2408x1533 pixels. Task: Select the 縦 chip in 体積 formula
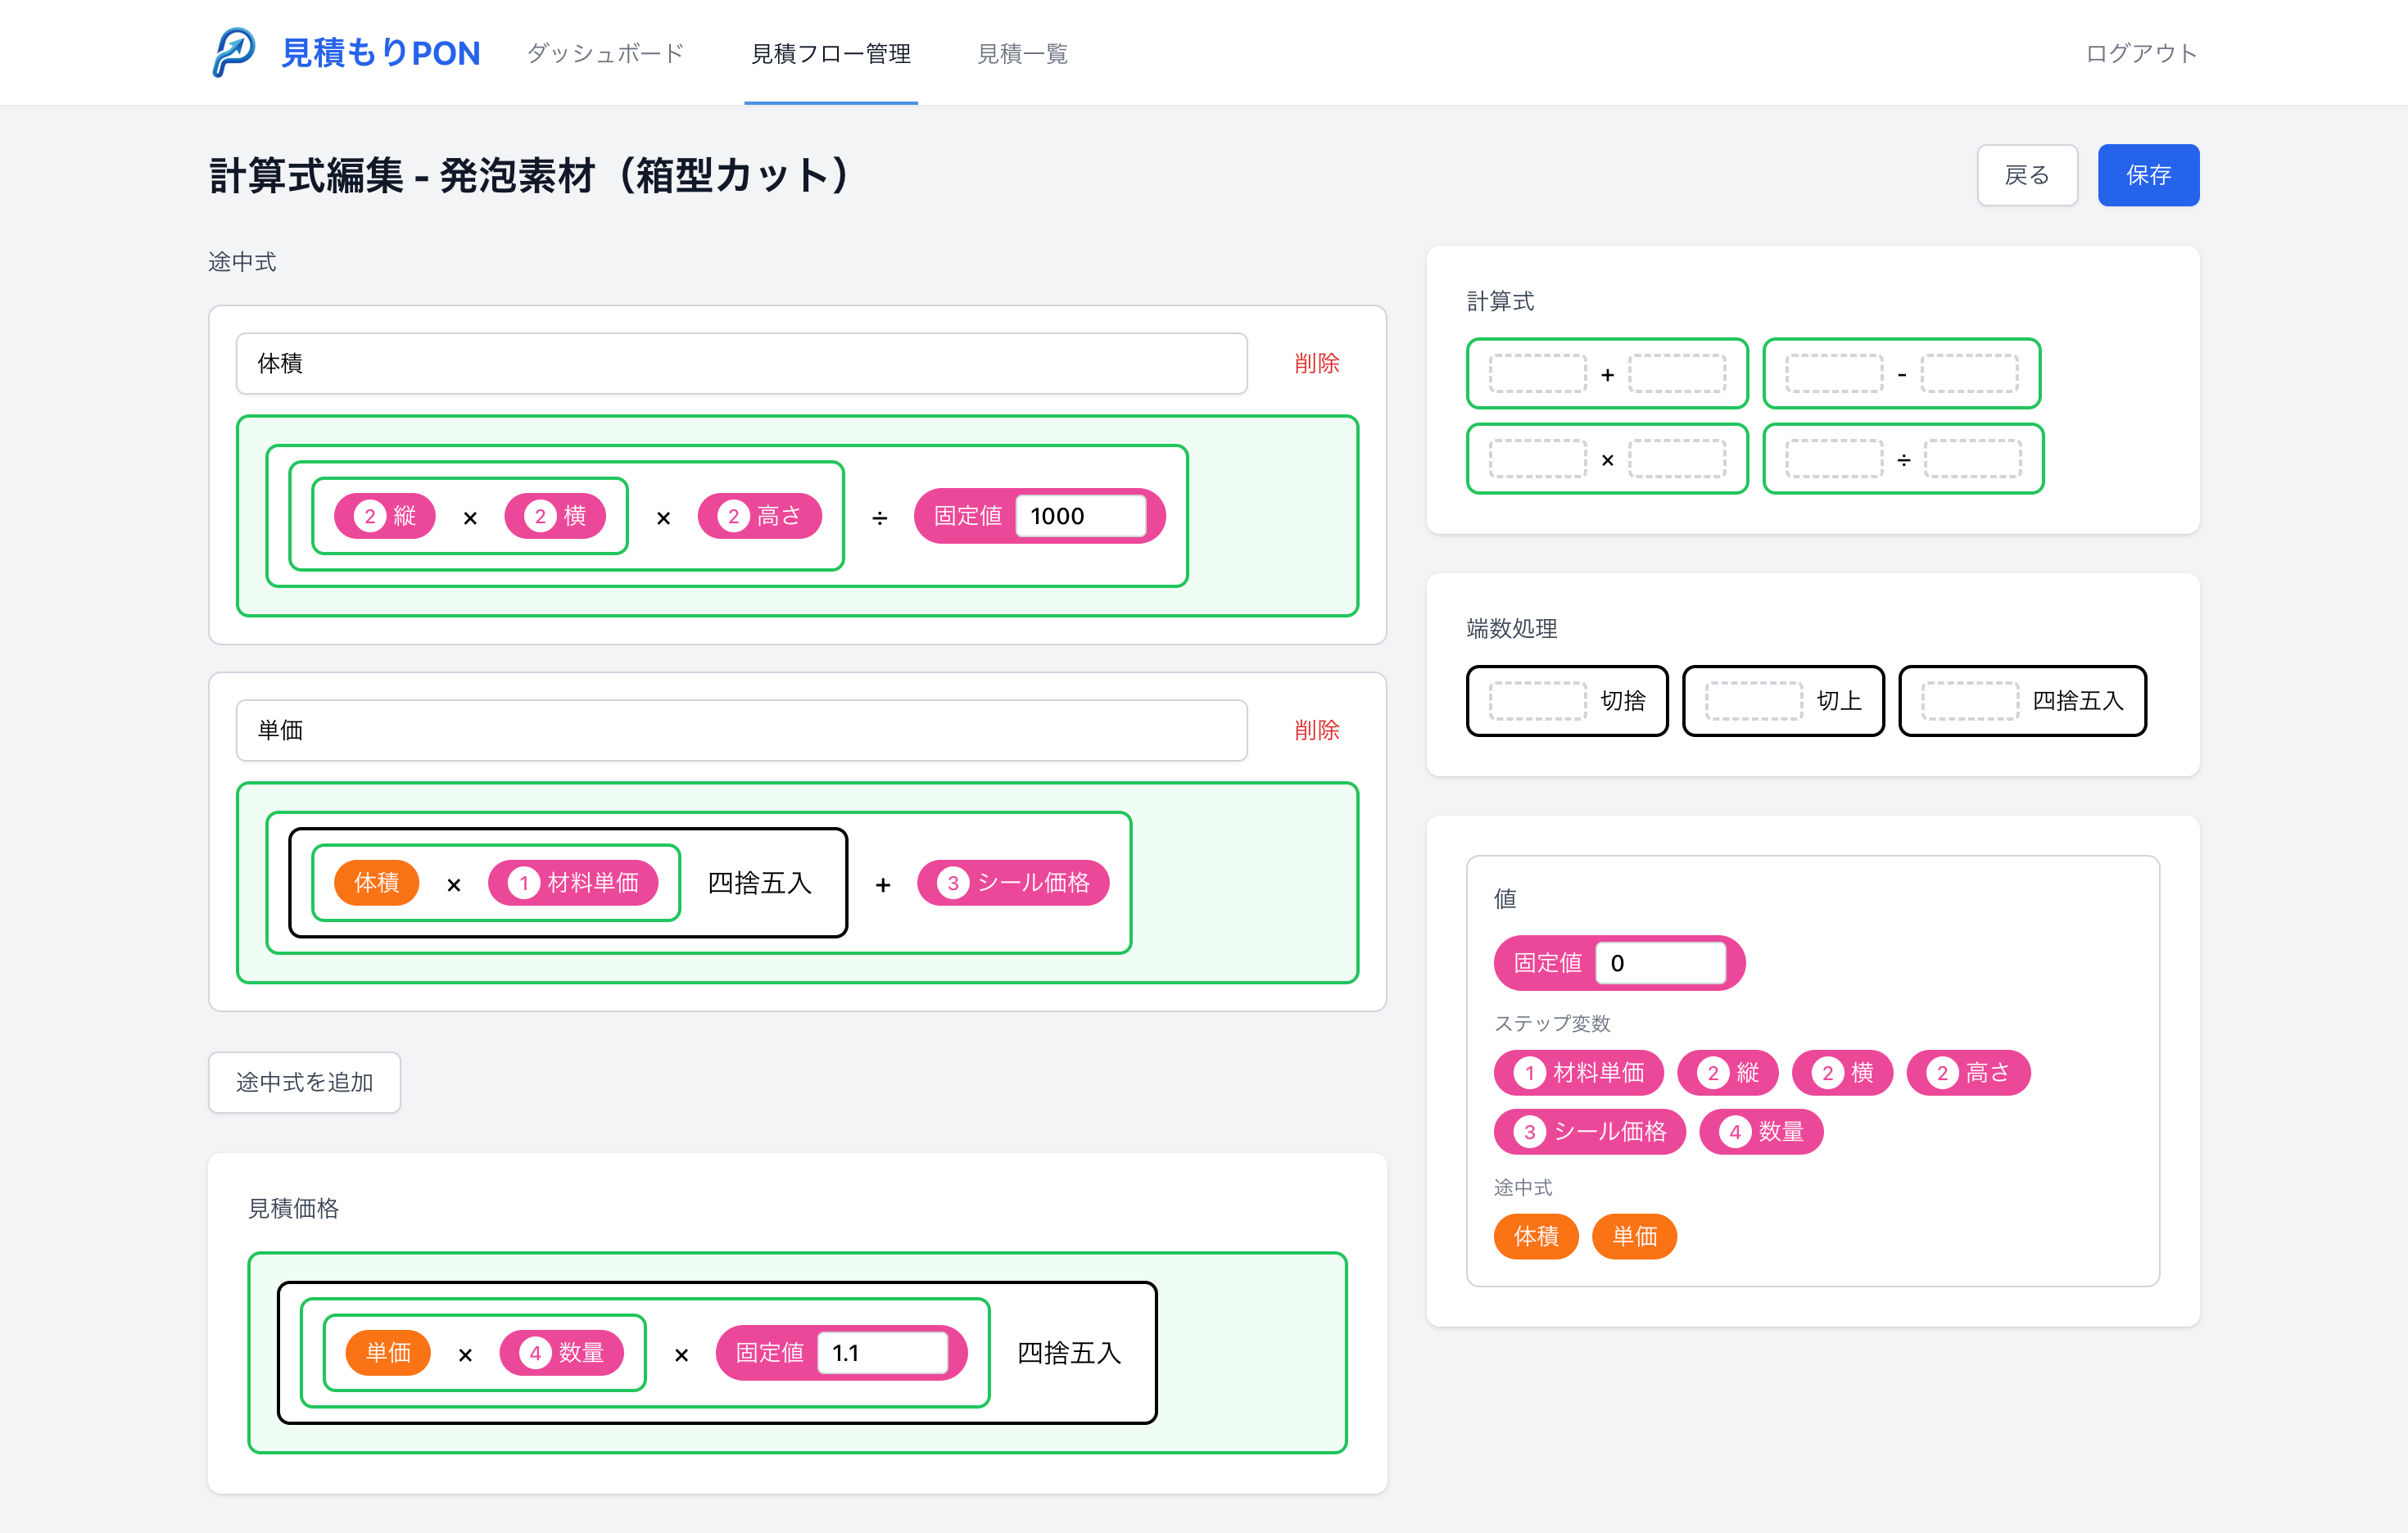pos(385,516)
